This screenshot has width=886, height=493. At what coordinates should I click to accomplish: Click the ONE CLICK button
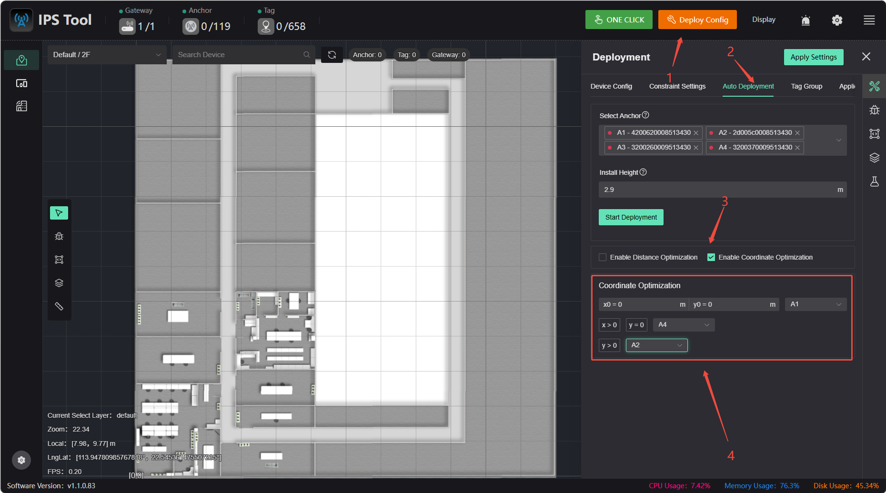[x=619, y=20]
